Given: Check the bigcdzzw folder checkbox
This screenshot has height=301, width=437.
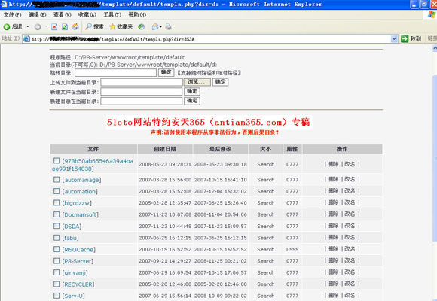Looking at the screenshot, I should click(57, 202).
